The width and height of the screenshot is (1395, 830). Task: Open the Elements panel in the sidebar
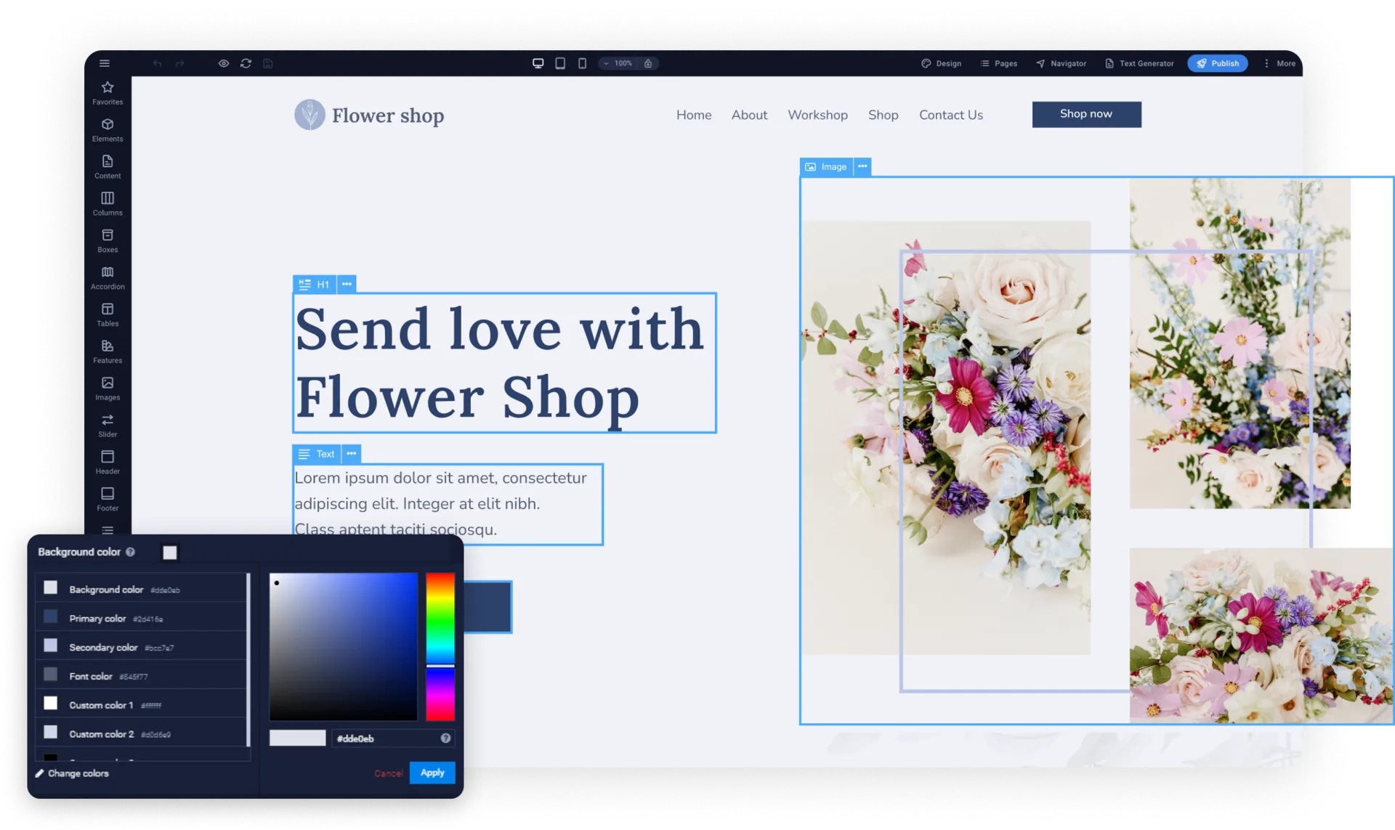[x=108, y=129]
